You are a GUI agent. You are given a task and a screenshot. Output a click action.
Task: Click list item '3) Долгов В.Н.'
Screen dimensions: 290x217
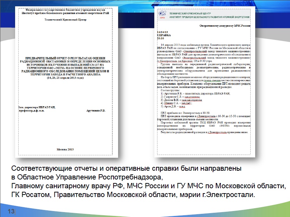(181, 100)
